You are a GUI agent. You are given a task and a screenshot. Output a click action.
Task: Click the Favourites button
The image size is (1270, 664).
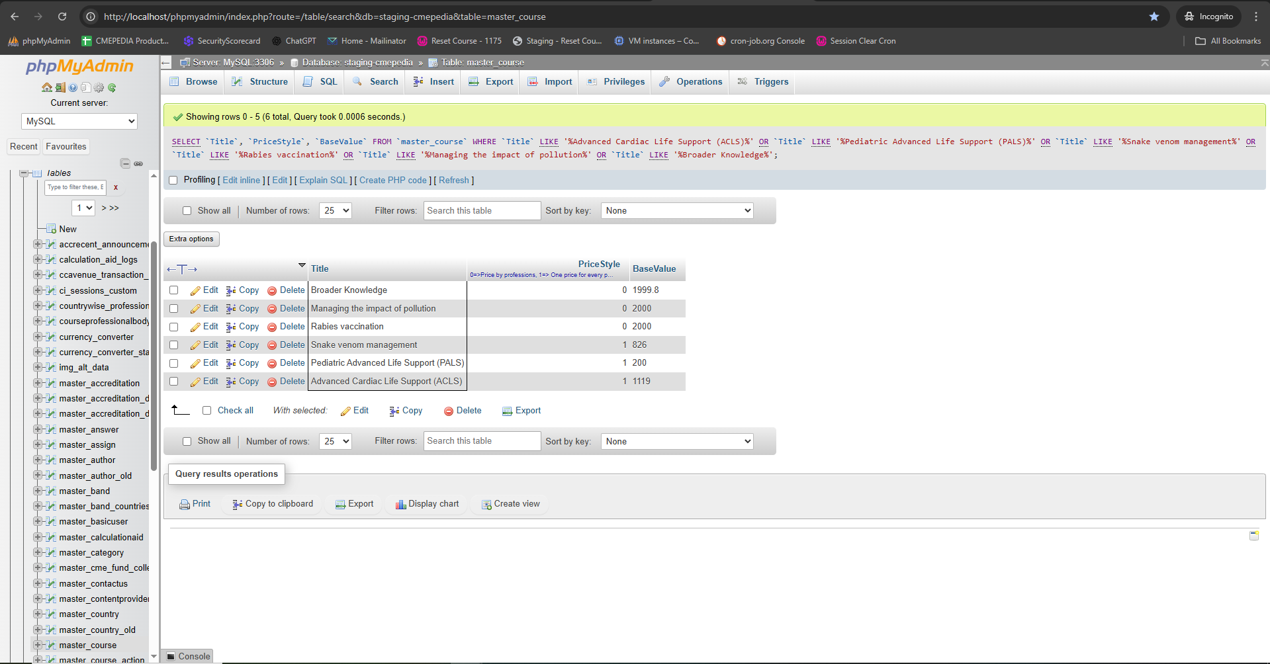point(66,146)
